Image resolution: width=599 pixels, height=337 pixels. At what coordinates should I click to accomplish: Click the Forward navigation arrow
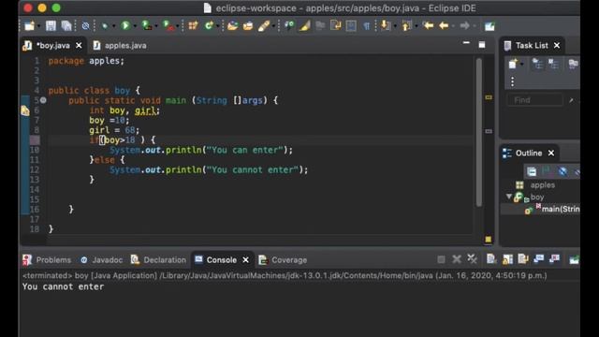[464, 26]
